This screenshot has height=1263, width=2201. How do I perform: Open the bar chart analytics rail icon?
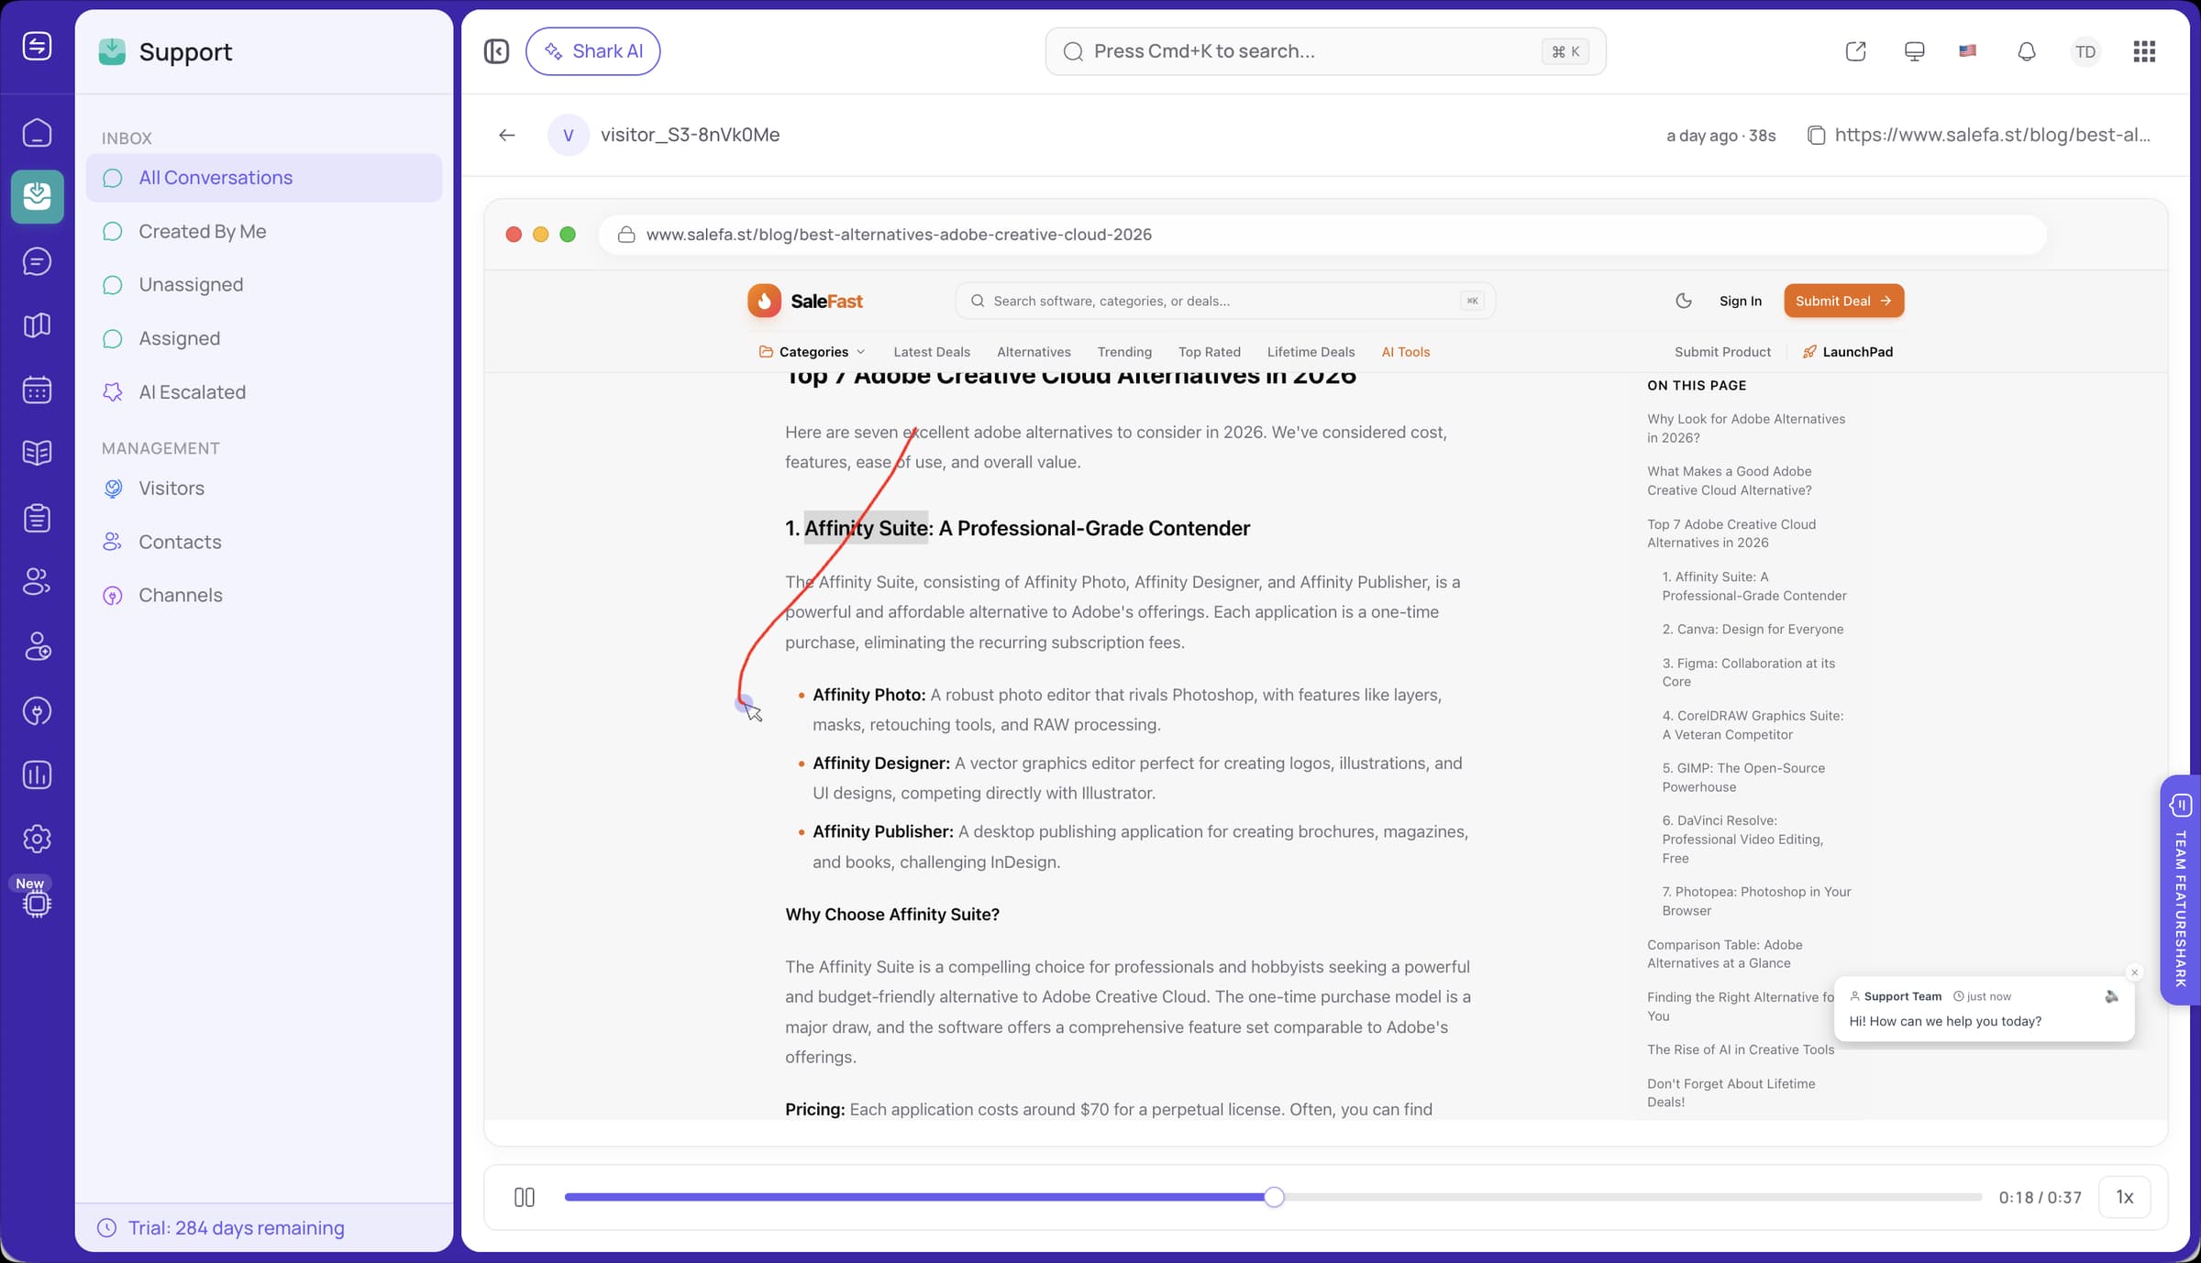pyautogui.click(x=37, y=775)
